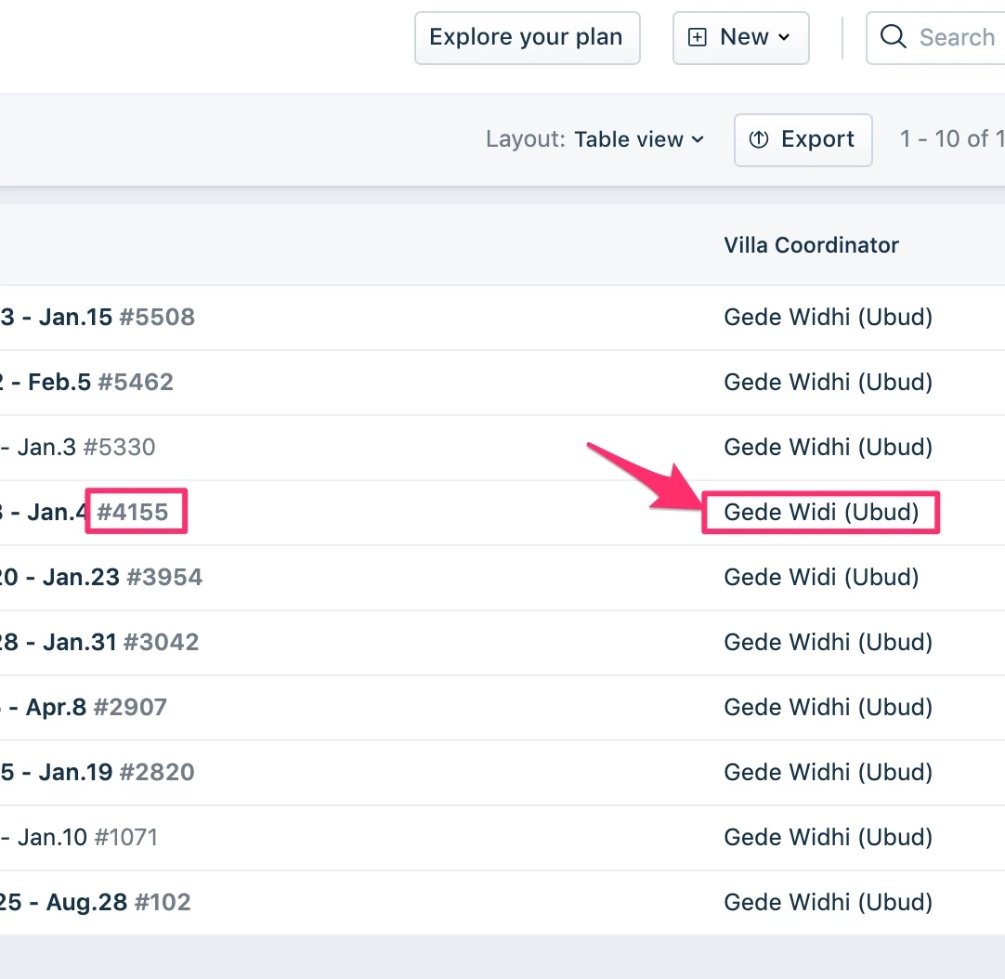
Task: Click the Export button
Action: (803, 139)
